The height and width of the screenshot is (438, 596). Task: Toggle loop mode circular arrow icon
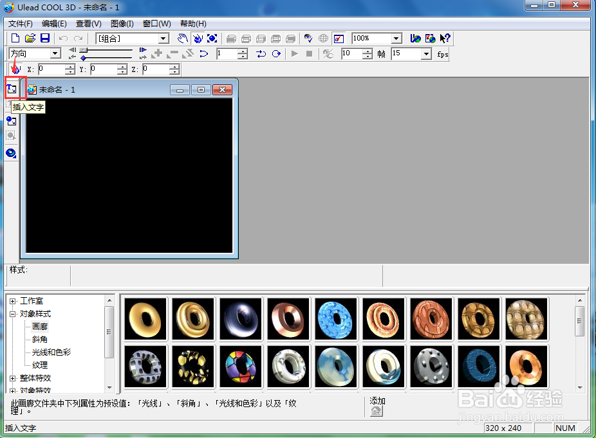point(276,54)
